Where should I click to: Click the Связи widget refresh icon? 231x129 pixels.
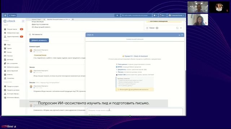177,28
